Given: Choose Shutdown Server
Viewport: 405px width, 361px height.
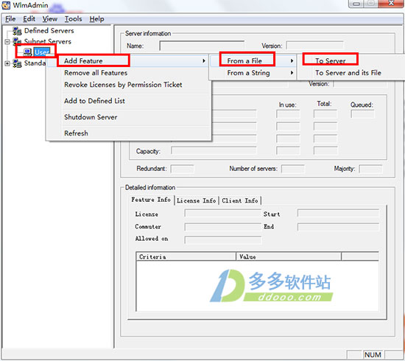Looking at the screenshot, I should tap(91, 117).
